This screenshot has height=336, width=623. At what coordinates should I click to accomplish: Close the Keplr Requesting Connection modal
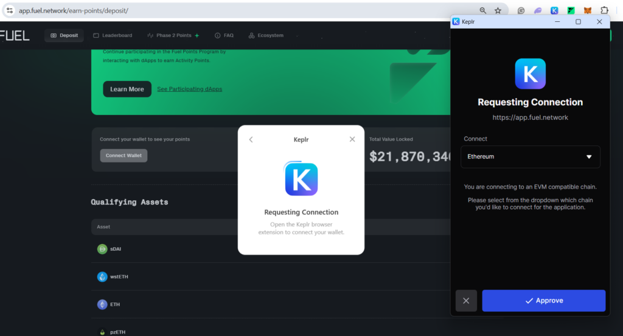pos(352,139)
